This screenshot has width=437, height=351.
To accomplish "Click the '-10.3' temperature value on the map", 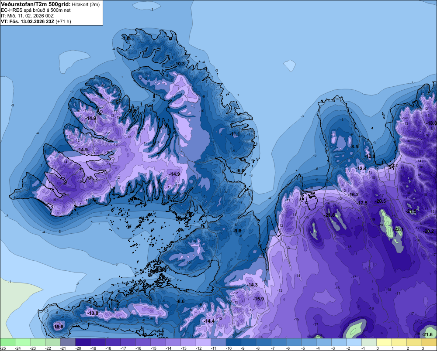I will pyautogui.click(x=180, y=64).
